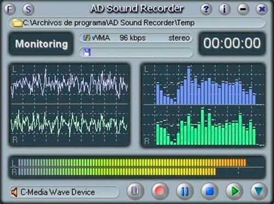
Task: Click the F button in title bar
Action: [10, 9]
